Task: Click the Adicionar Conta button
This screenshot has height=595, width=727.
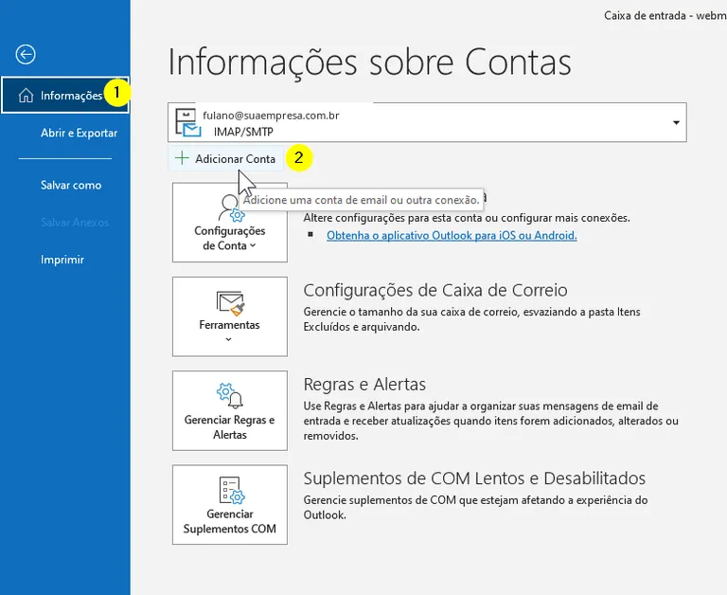Action: [226, 159]
